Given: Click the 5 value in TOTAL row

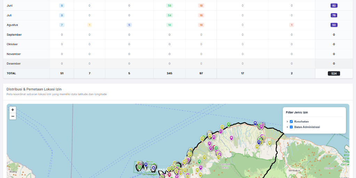Looking at the screenshot, I should coord(129,73).
